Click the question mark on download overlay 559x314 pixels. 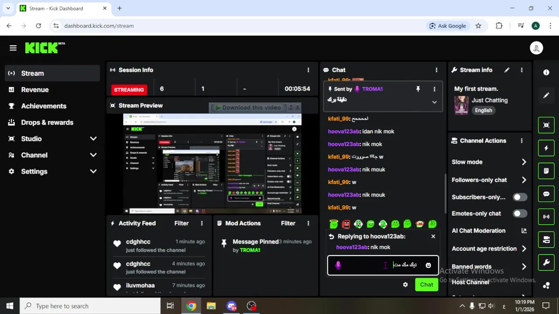291,107
